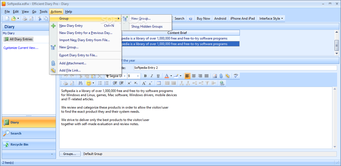Select All Diary Entries in sidebar
The image size is (341, 166).
coord(19,39)
